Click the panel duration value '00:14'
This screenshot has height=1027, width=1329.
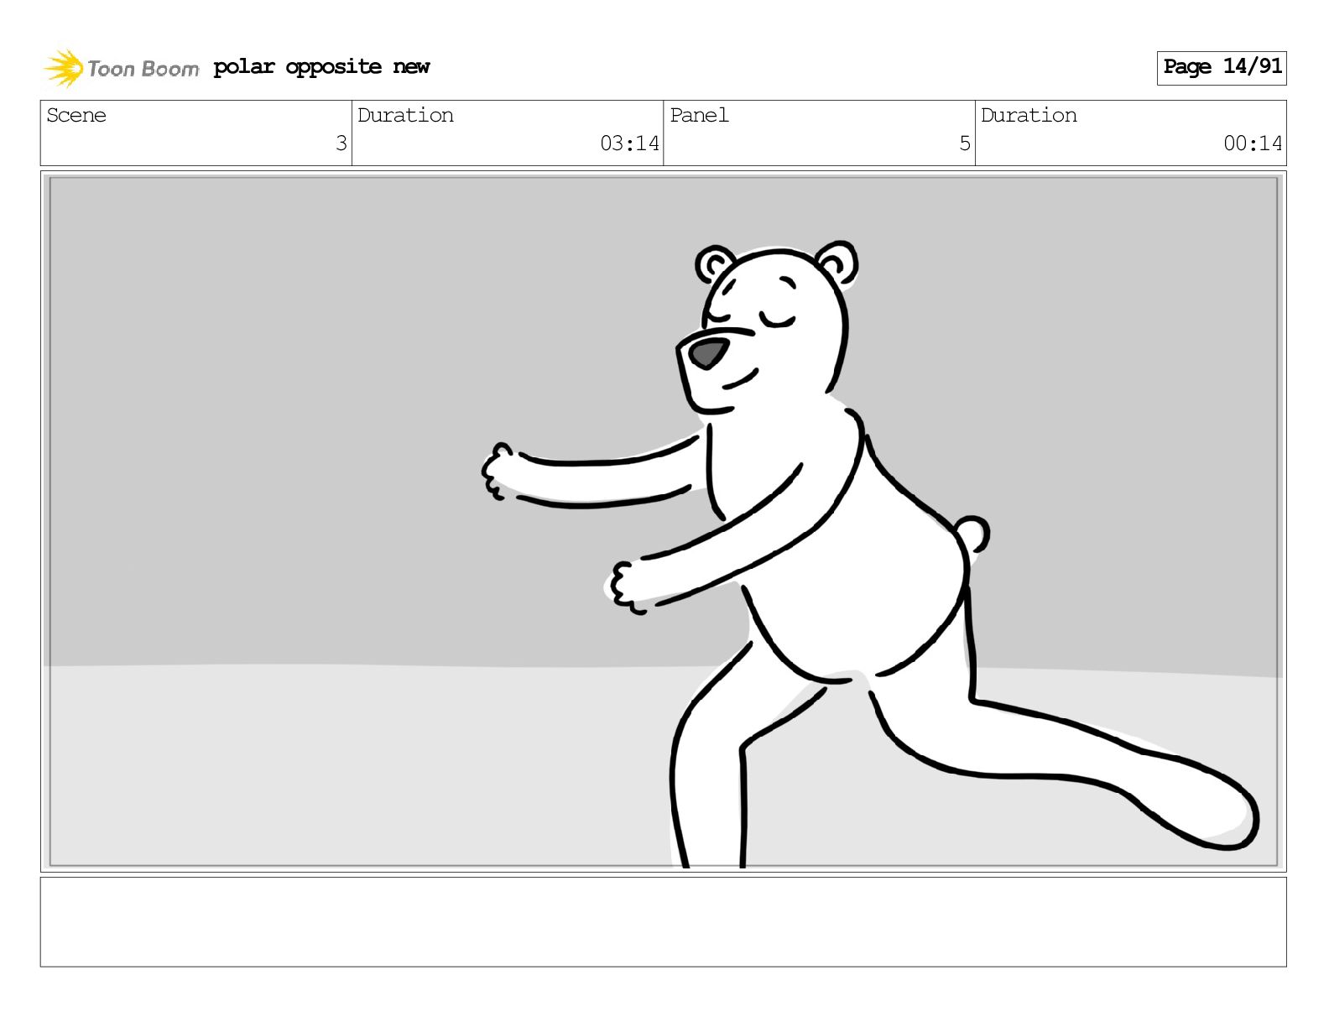(1253, 143)
